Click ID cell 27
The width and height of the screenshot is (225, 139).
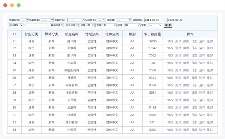click(x=14, y=85)
